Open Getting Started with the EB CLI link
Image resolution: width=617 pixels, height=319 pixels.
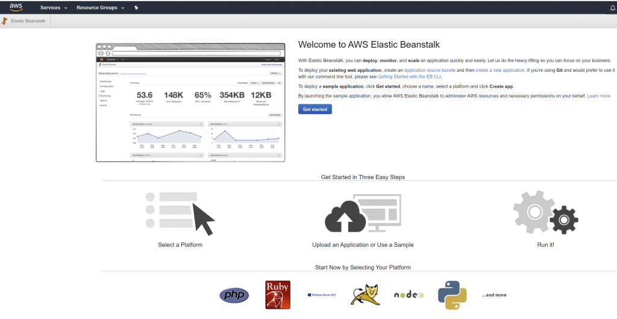(409, 77)
